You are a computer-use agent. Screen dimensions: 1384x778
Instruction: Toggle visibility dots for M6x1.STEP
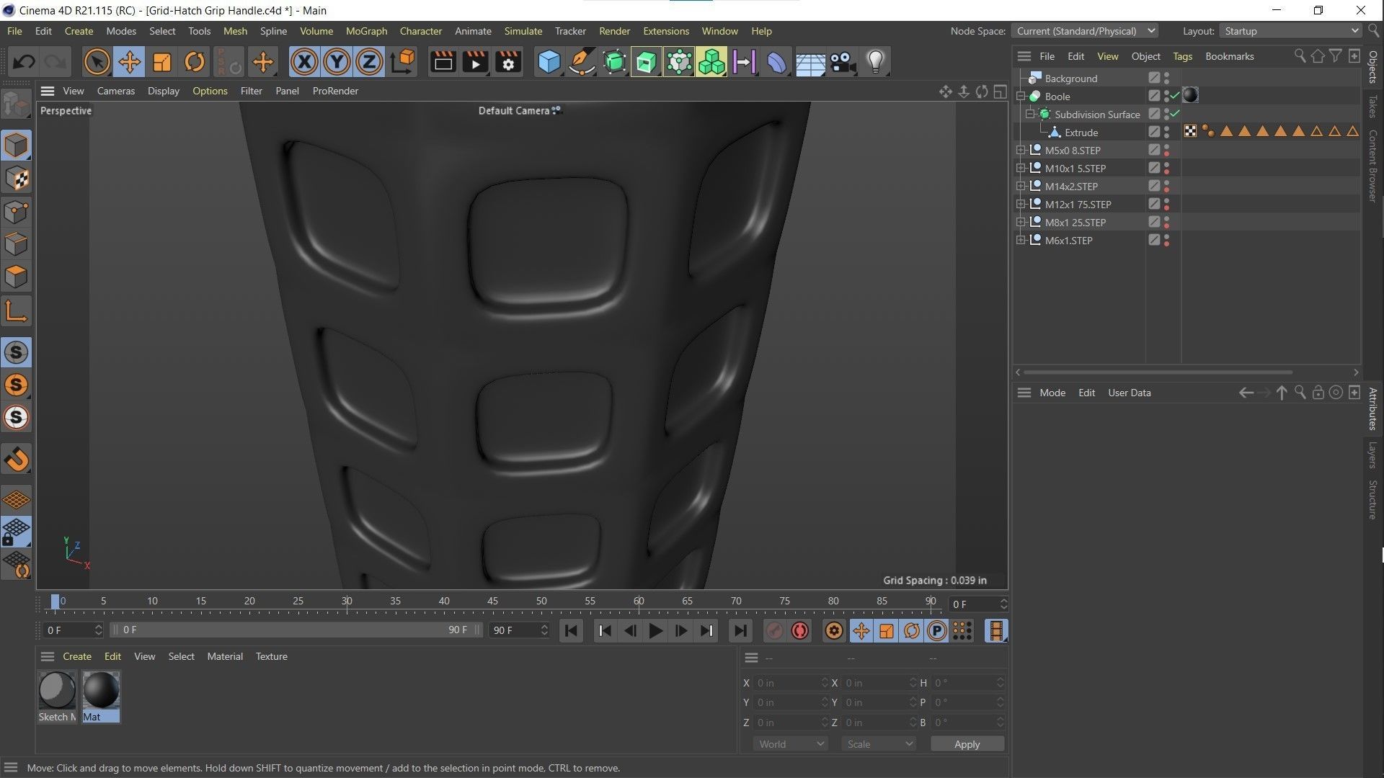[x=1167, y=240]
